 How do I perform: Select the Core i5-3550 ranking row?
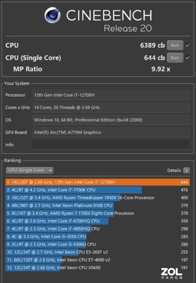click(x=97, y=236)
